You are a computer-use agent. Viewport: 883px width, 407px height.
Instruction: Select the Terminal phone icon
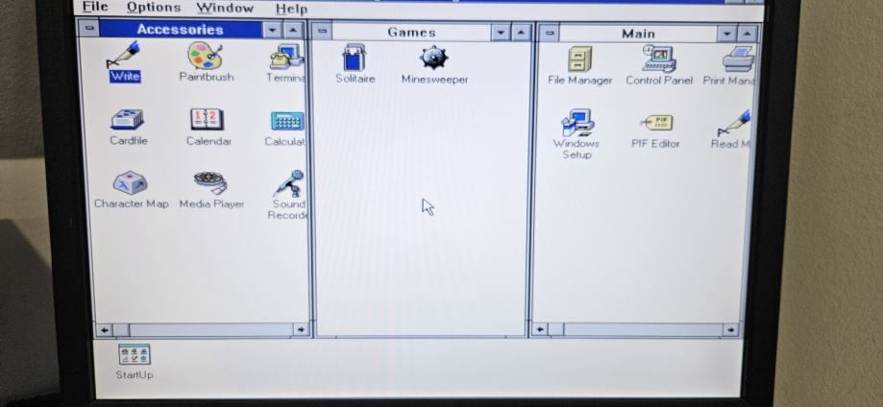pos(286,57)
